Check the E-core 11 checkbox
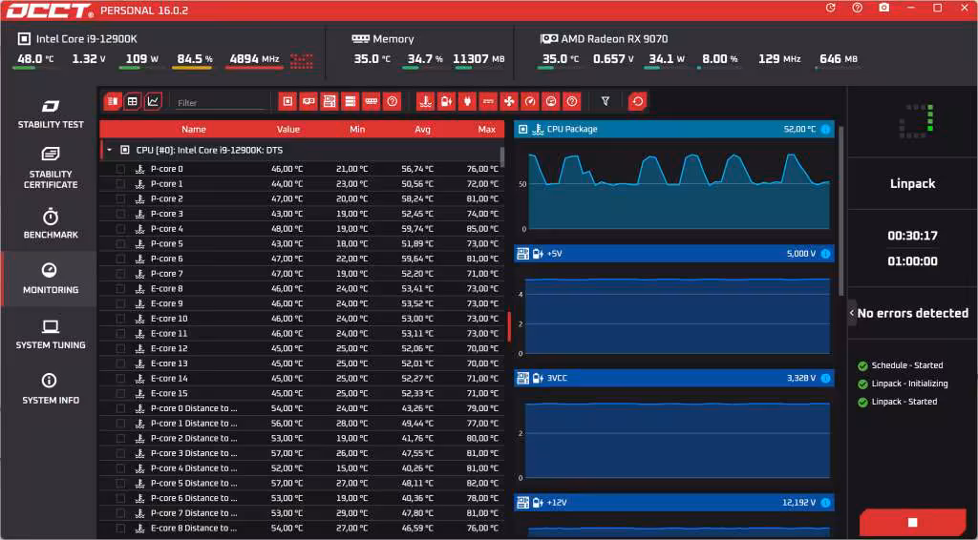Viewport: 978px width, 540px height. [120, 333]
